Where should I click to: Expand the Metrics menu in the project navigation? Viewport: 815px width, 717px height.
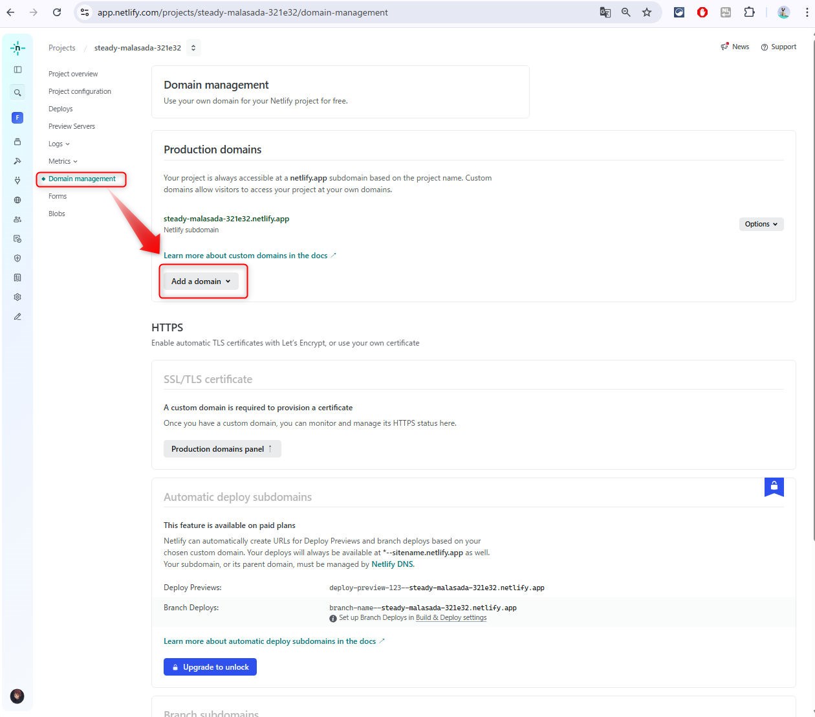coord(63,161)
